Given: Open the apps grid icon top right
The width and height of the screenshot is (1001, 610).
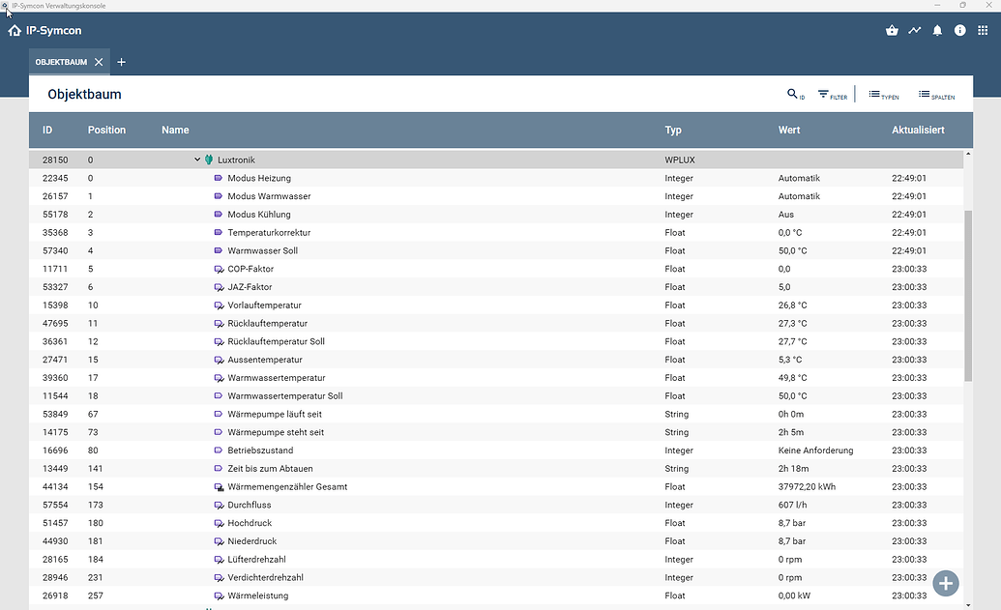Looking at the screenshot, I should 985,30.
